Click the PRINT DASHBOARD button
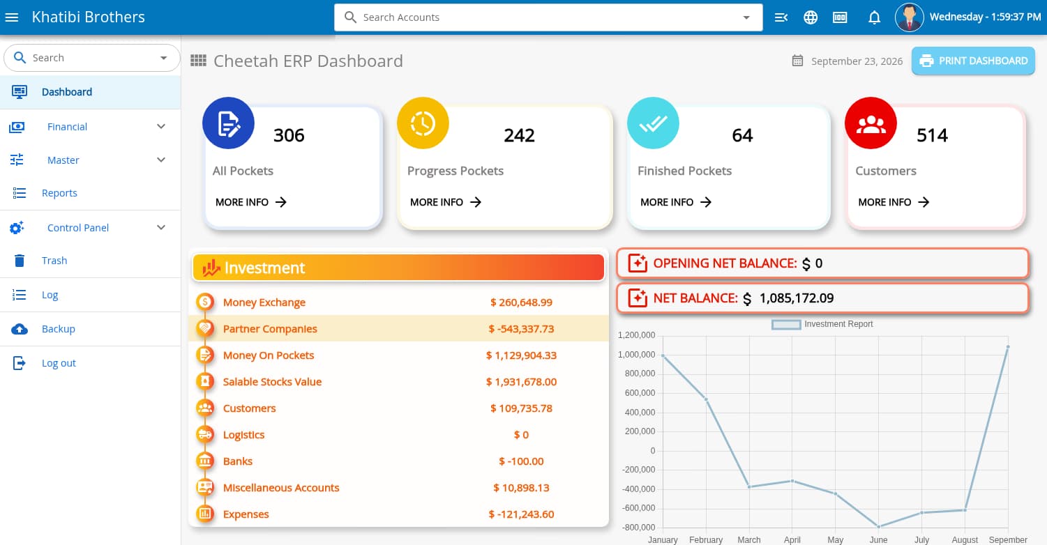Viewport: 1047px width, 545px height. [x=973, y=61]
